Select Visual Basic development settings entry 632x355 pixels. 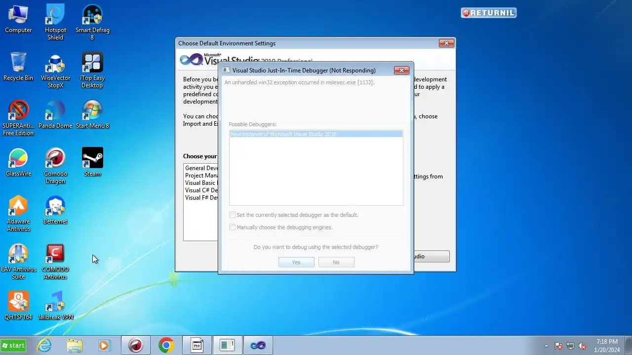tap(201, 183)
